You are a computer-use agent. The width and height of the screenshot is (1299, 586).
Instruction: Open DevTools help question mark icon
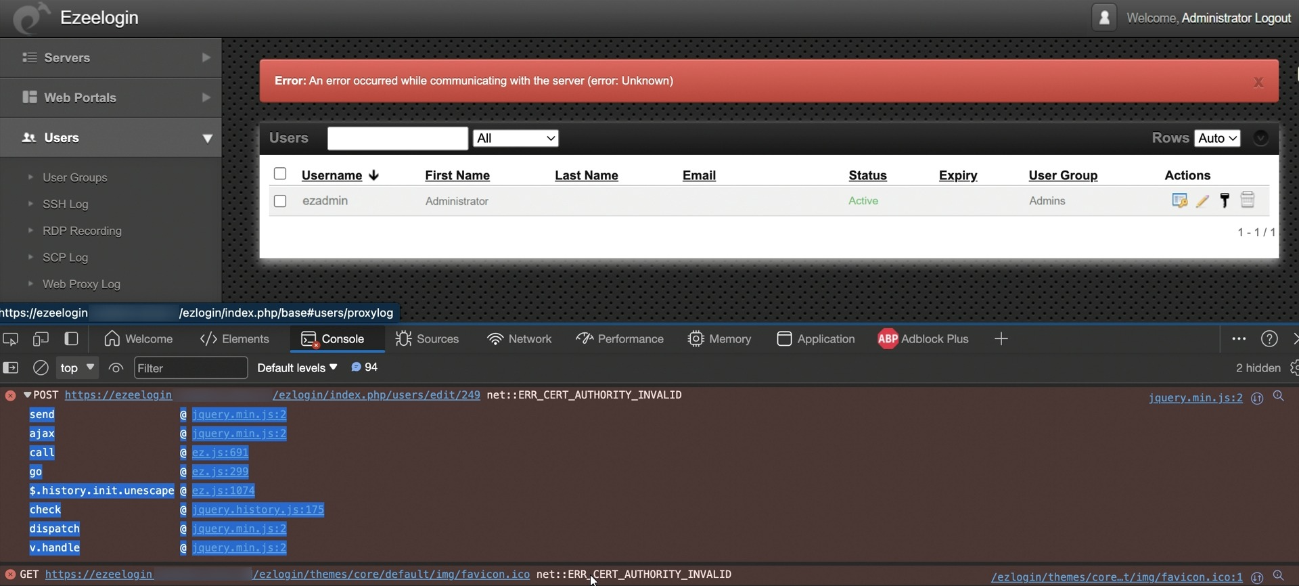tap(1269, 339)
